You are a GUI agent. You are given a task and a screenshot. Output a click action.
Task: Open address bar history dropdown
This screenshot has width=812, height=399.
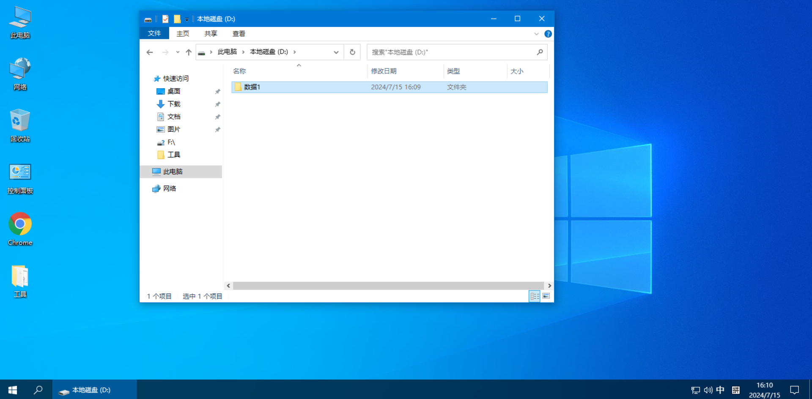(336, 52)
